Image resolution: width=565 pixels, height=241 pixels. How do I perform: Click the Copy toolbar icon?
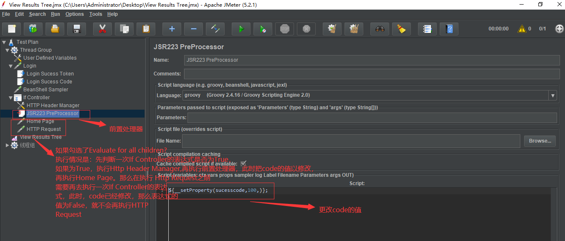pos(124,29)
